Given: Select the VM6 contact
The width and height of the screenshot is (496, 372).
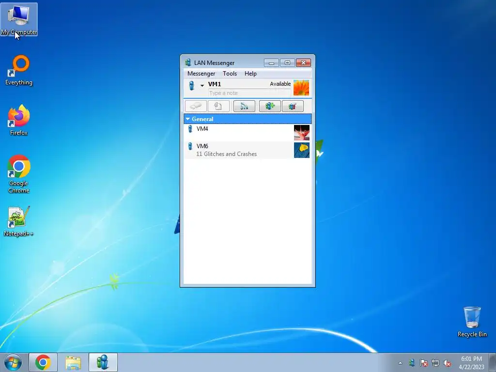Looking at the screenshot, I should [x=248, y=150].
